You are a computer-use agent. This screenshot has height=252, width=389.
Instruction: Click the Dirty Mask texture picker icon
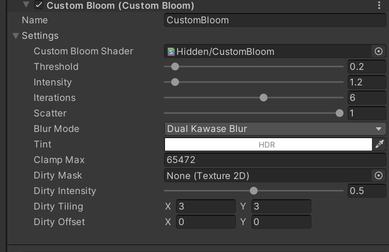click(x=379, y=175)
